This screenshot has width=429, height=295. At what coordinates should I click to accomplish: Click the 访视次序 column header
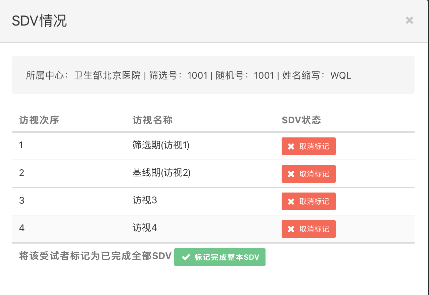click(x=39, y=120)
